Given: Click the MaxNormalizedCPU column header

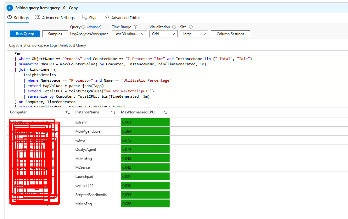Looking at the screenshot, I should coord(138,112).
